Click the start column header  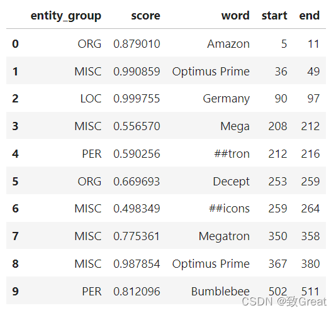pos(274,16)
